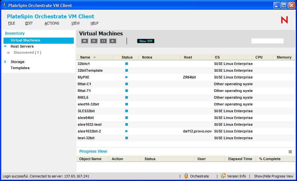This screenshot has height=181, width=297.
Task: Click the Name column sort arrow
Action: 94,57
